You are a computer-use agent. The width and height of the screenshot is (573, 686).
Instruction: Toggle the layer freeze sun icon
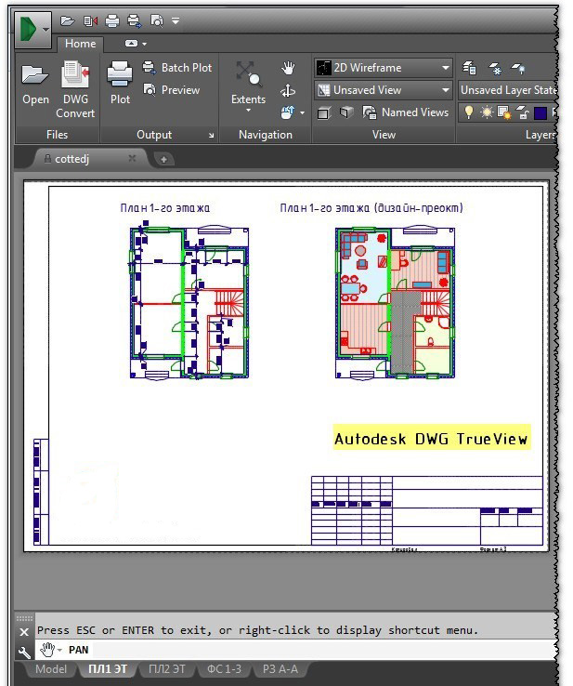pos(487,112)
